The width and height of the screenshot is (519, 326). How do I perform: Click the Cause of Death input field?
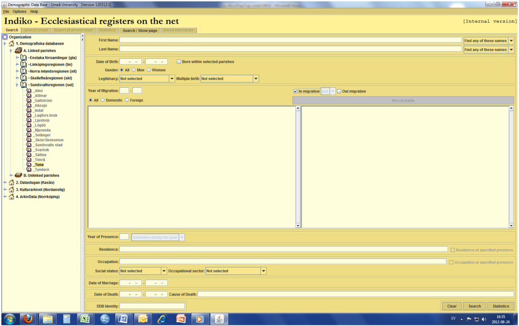[356, 294]
